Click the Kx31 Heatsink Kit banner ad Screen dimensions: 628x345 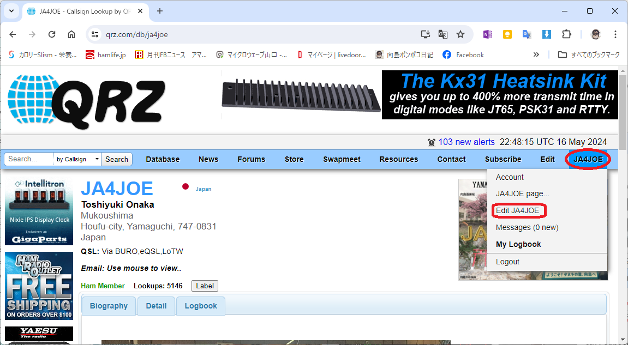click(420, 95)
